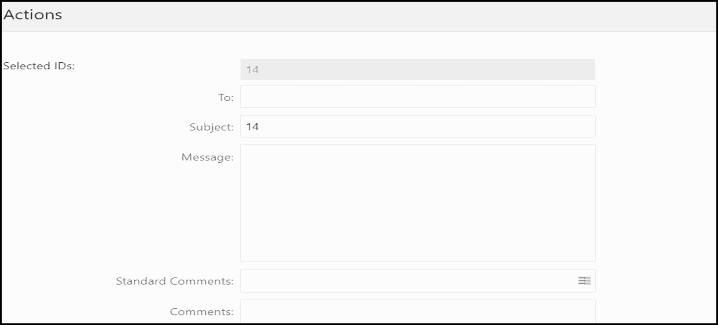This screenshot has width=718, height=325.
Task: Select the Subject label
Action: pos(212,127)
